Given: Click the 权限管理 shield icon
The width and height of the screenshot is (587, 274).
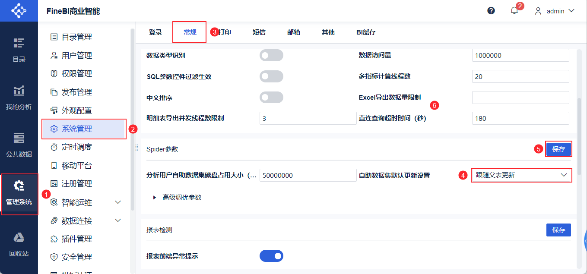Looking at the screenshot, I should pos(54,74).
